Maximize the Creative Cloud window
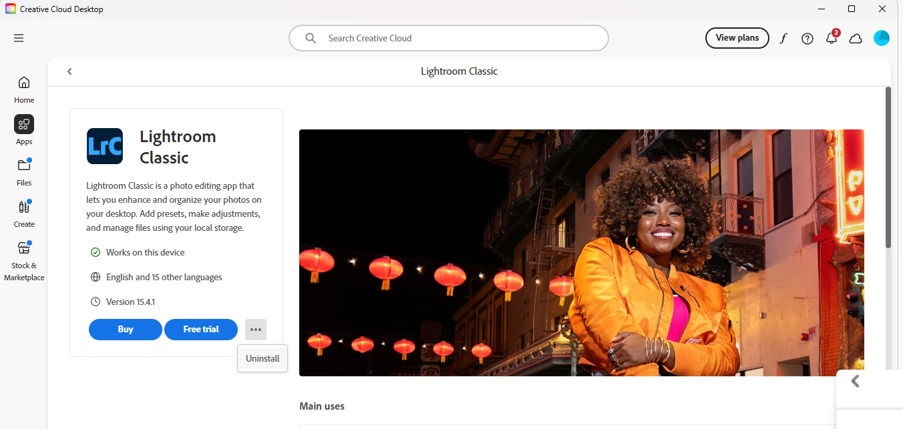 852,9
